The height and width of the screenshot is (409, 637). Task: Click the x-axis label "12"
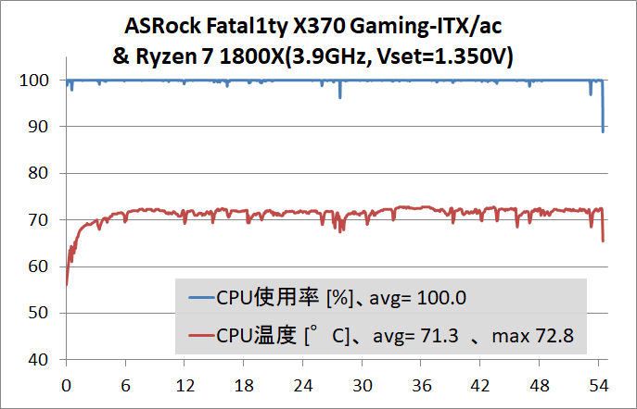(x=185, y=386)
